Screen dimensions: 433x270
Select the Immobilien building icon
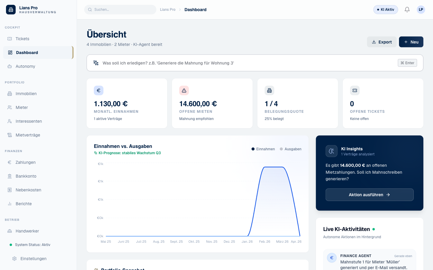click(10, 94)
